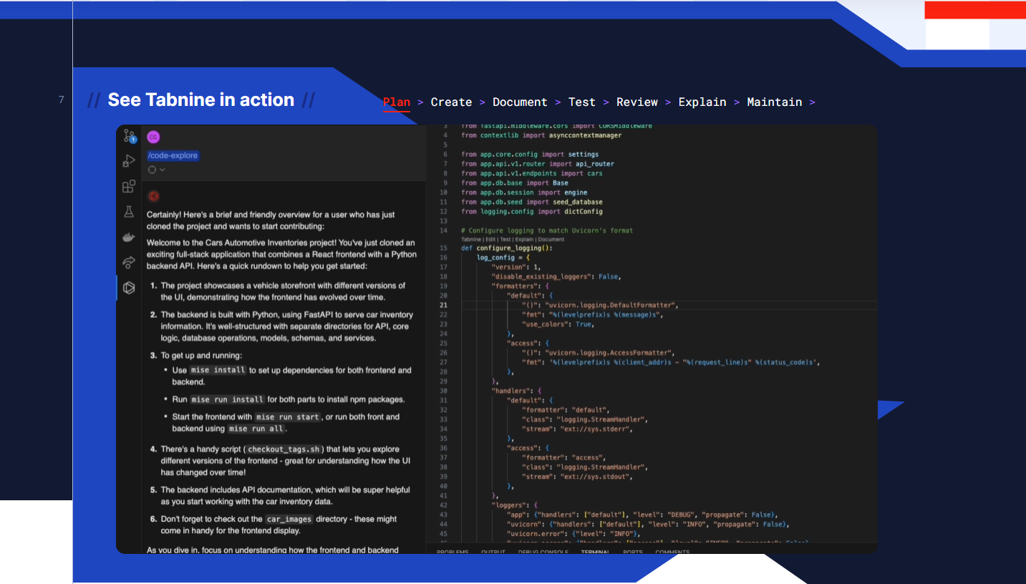Expand the chevron beside the context circle
The image size is (1026, 584).
(163, 170)
